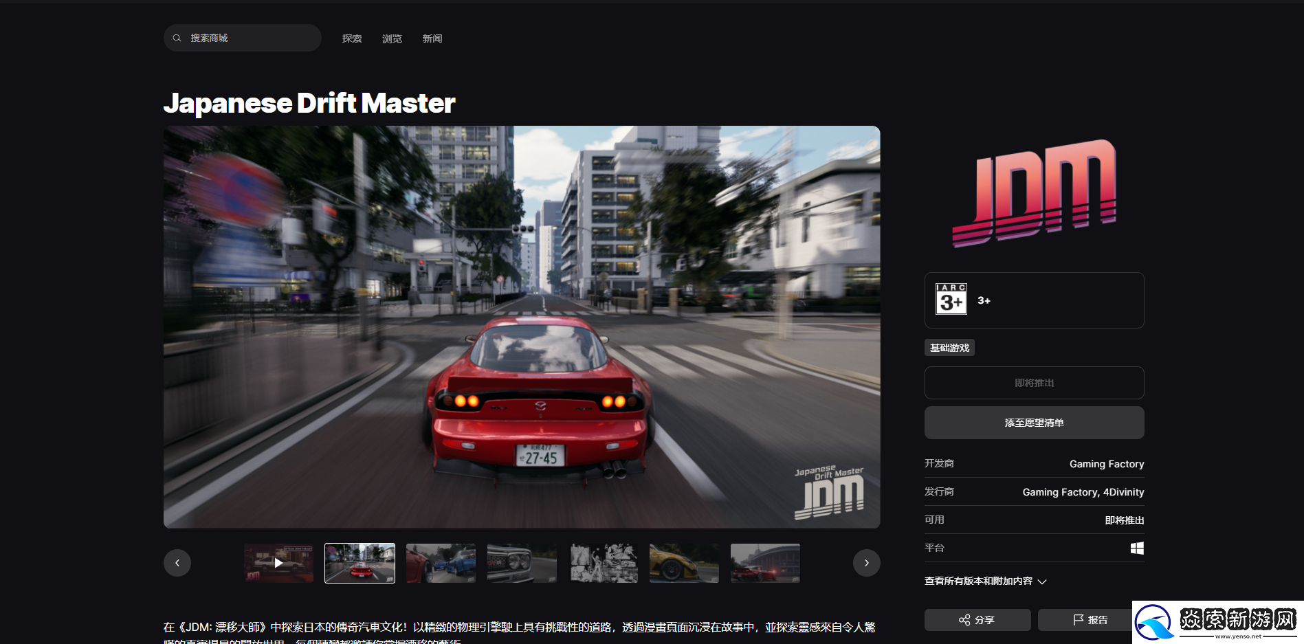Select the manga comic page thumbnail
The width and height of the screenshot is (1304, 644).
tap(604, 563)
